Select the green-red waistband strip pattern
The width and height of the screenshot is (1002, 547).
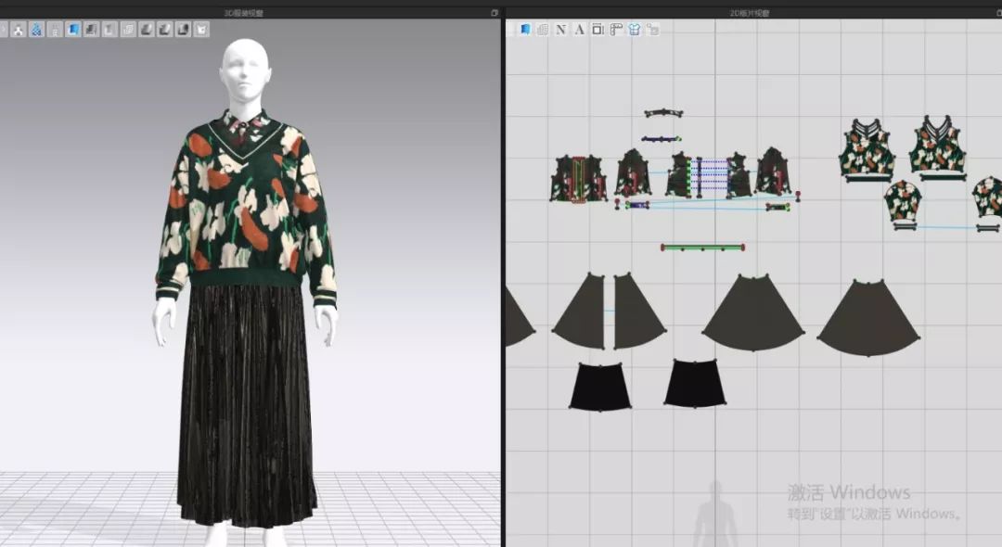point(702,247)
